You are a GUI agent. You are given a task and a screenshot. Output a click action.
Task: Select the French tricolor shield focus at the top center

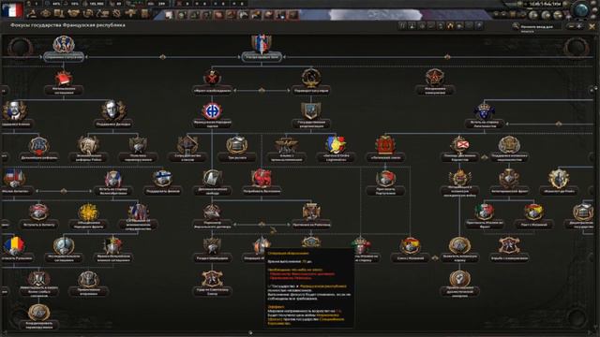pos(262,48)
